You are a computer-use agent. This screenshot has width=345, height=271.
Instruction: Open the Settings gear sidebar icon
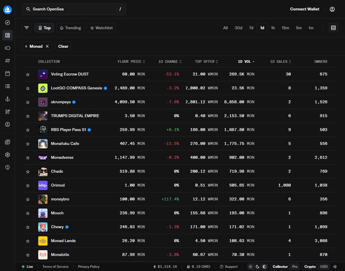8,155
